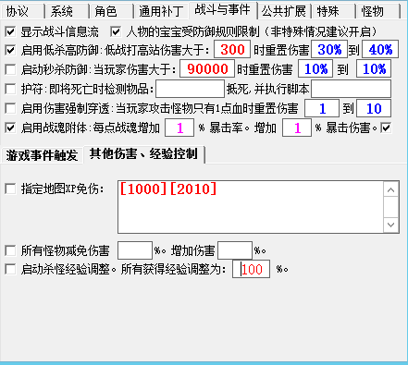The height and width of the screenshot is (365, 408).
Task: Switch to the 公共扩展 tab
Action: coord(284,12)
